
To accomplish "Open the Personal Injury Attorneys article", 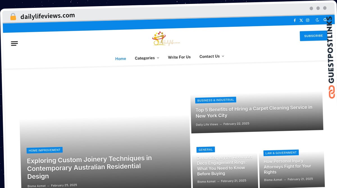I will (x=287, y=166).
